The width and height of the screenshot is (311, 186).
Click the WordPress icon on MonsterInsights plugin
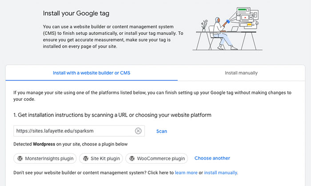[20, 158]
